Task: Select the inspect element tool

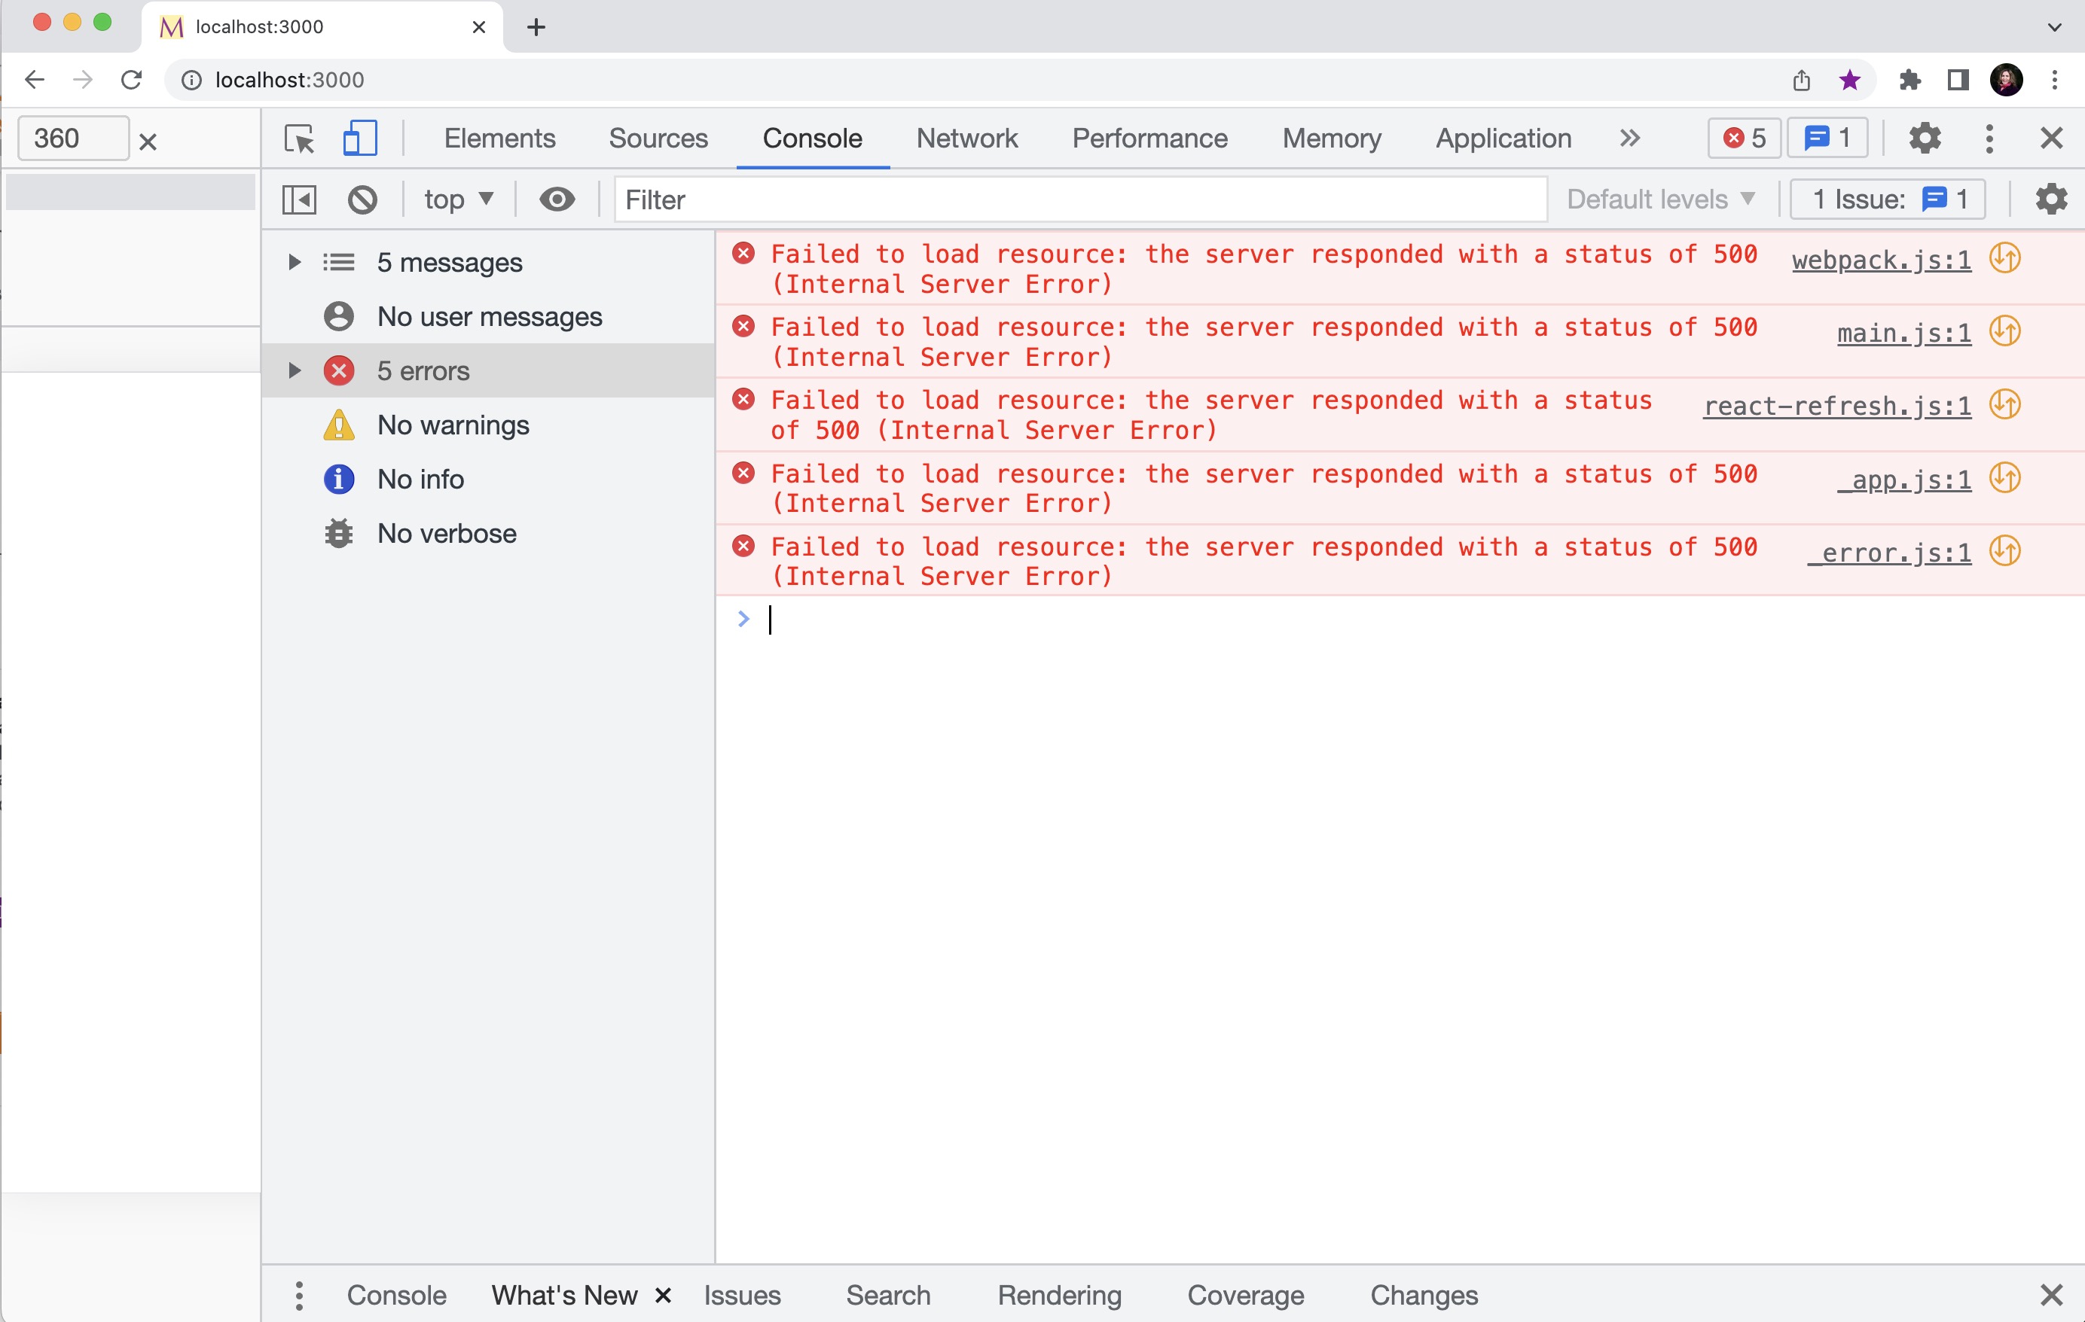Action: [x=299, y=139]
